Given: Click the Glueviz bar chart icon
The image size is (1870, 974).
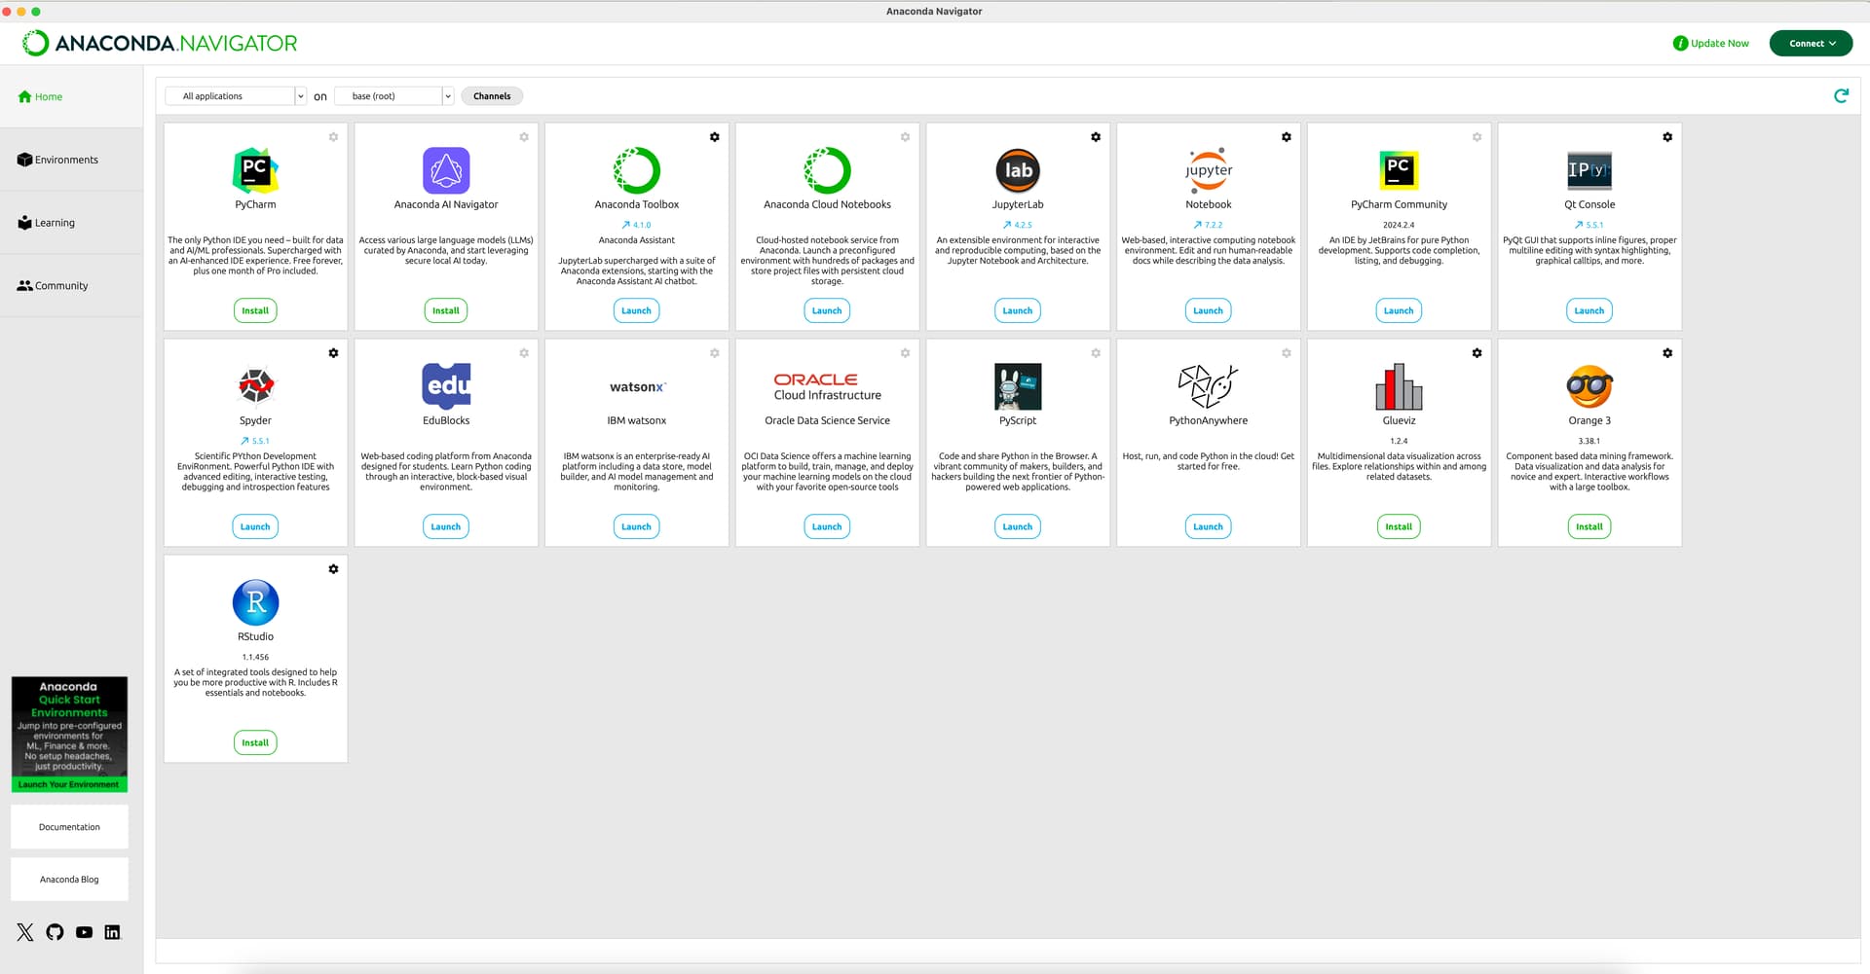Looking at the screenshot, I should click(1399, 386).
